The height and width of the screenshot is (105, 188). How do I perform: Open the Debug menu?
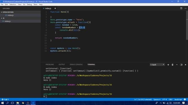pos(29,5)
